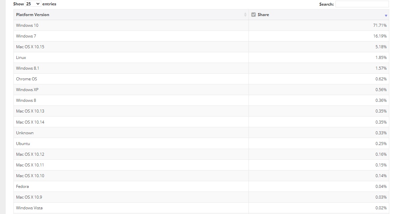Image resolution: width=398 pixels, height=214 pixels.
Task: Click the Share column descending sort arrow
Action: (386, 16)
